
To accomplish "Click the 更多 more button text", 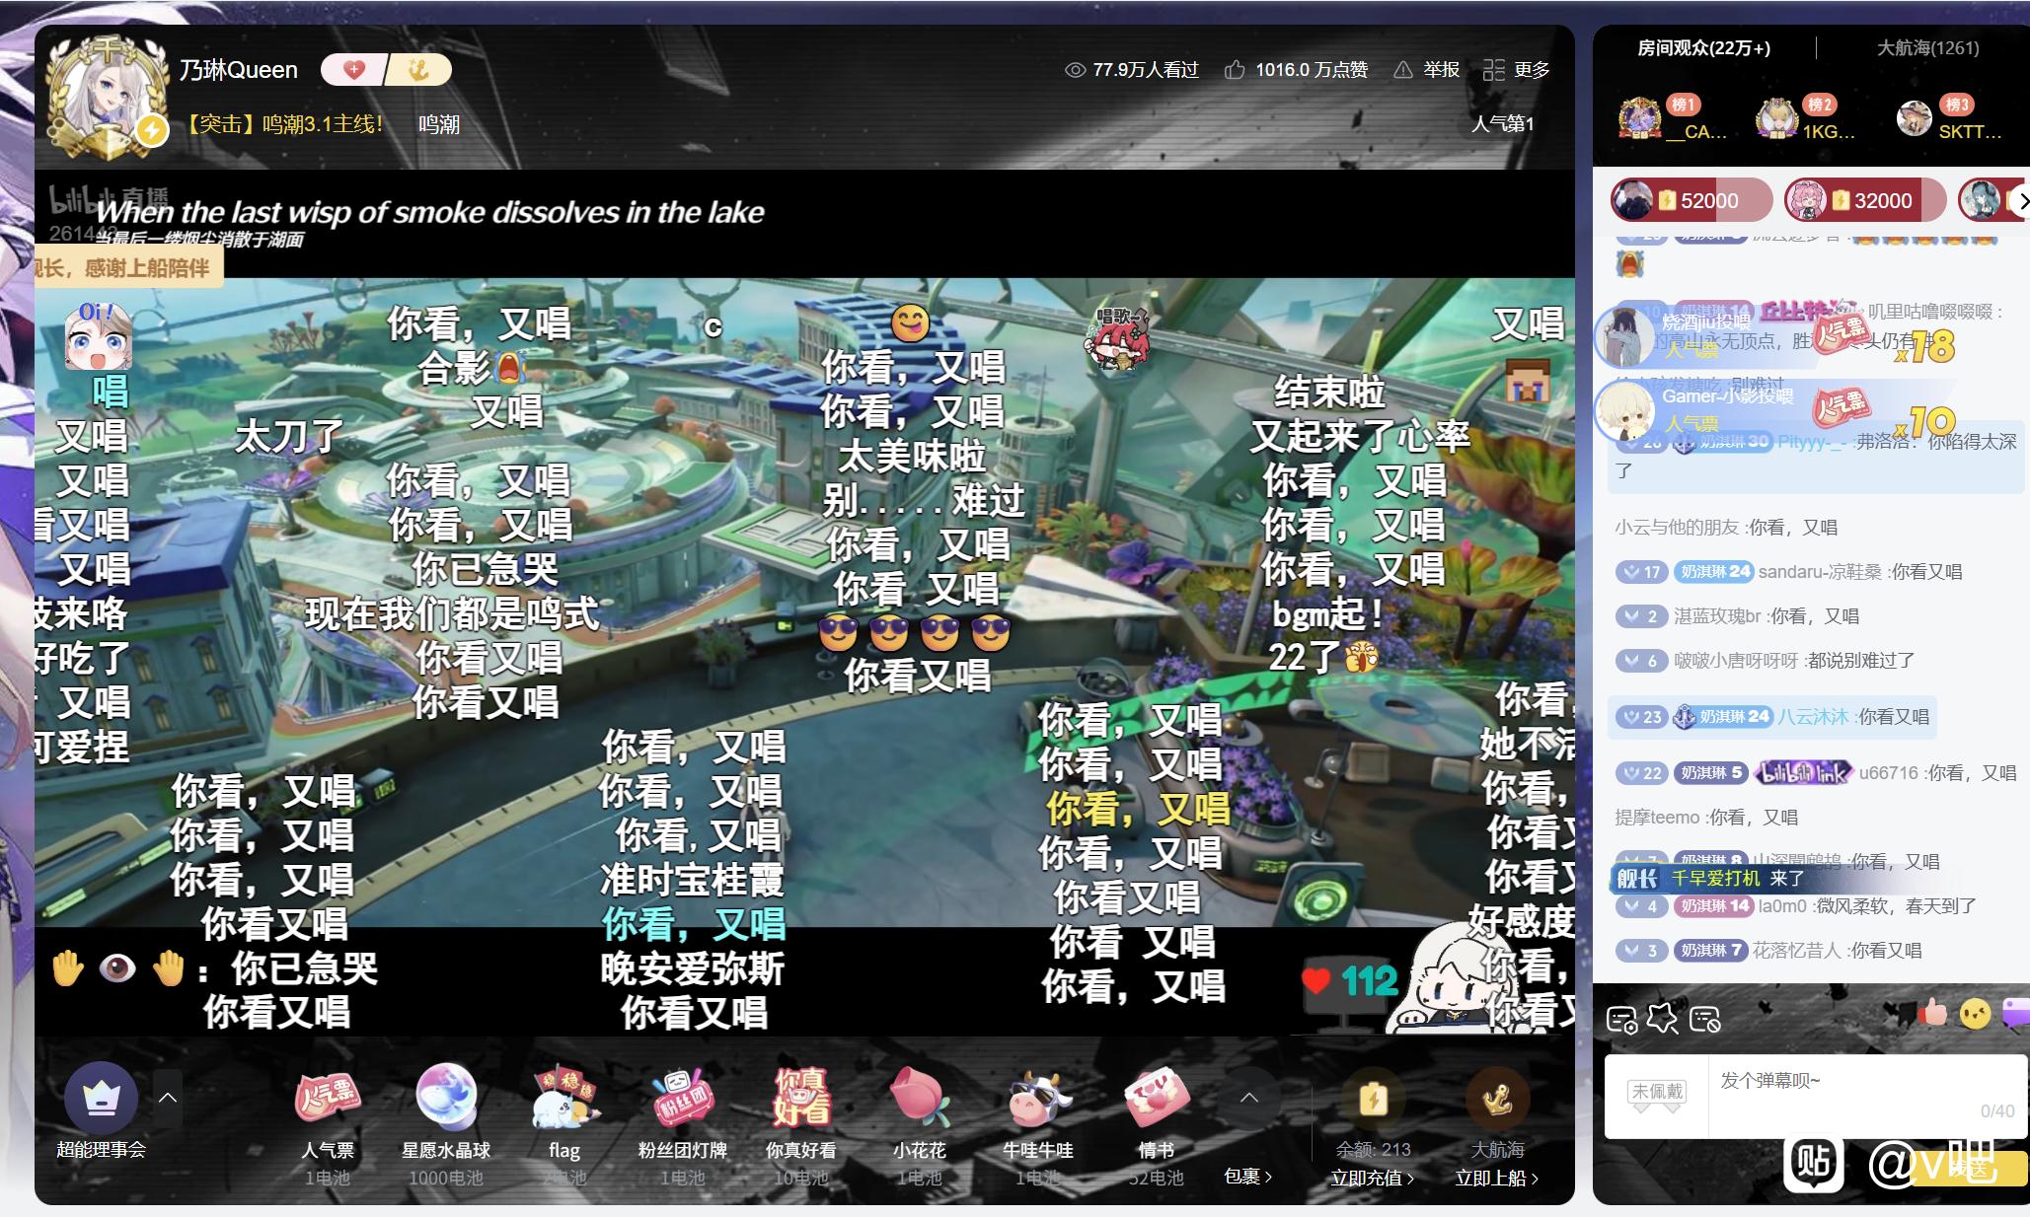I will point(1532,70).
